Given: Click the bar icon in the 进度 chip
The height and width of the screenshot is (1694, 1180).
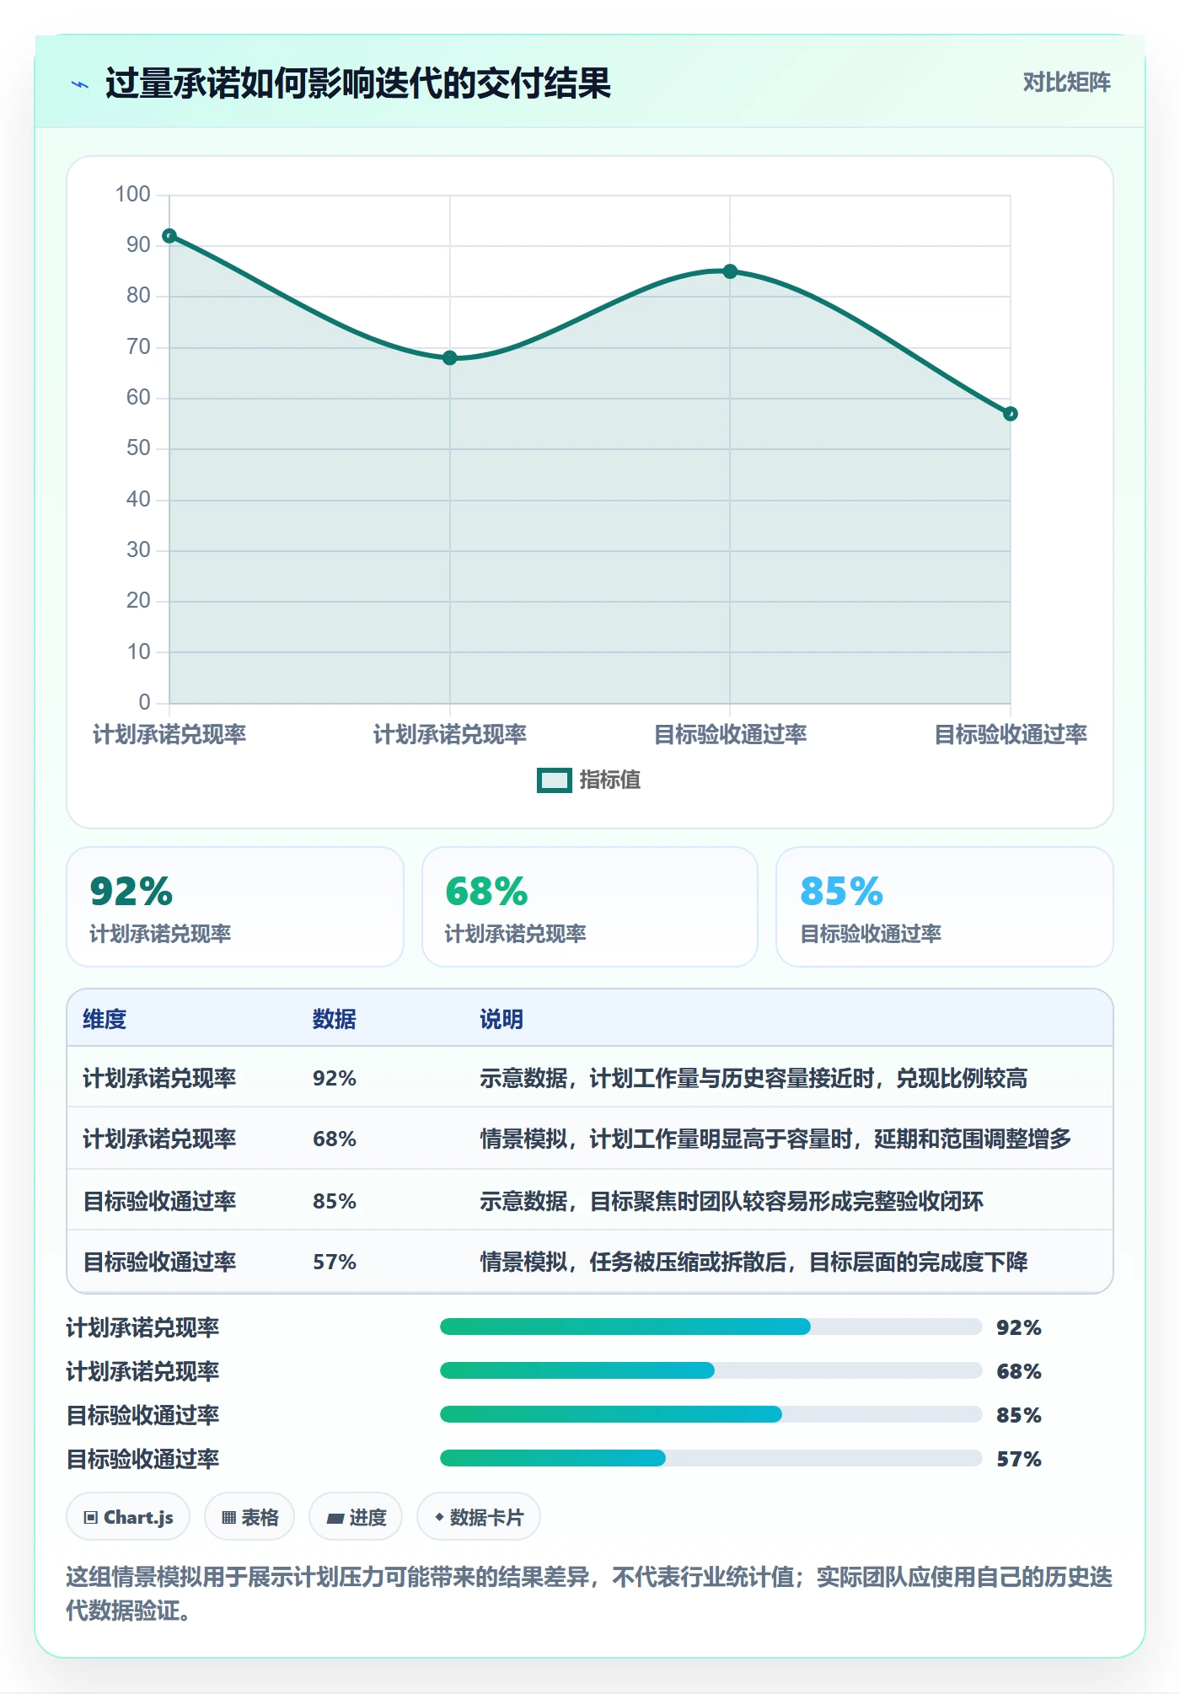Looking at the screenshot, I should [x=335, y=1519].
